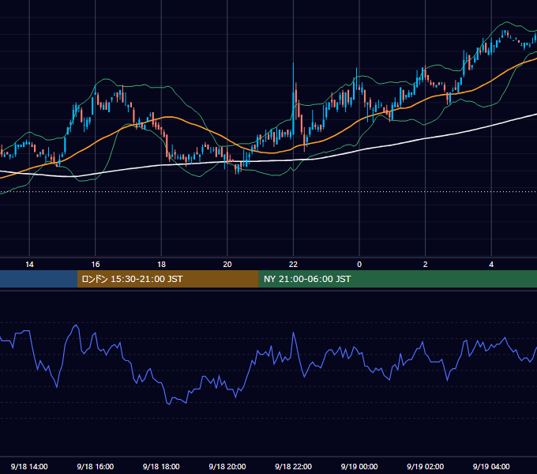The width and height of the screenshot is (537, 474).
Task: Click the ロンドン 15:30-21:00 JST session bar
Action: pyautogui.click(x=167, y=279)
